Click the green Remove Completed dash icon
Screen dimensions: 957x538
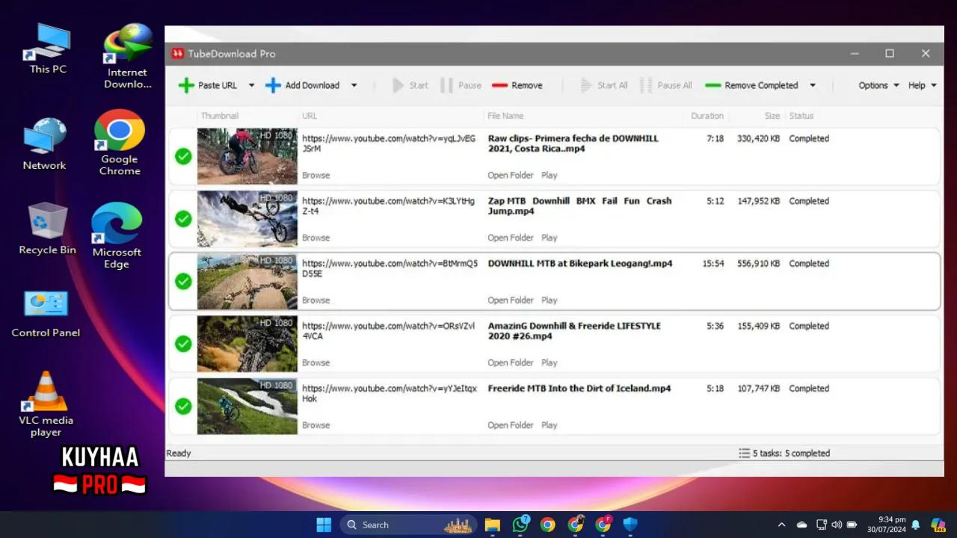(713, 85)
